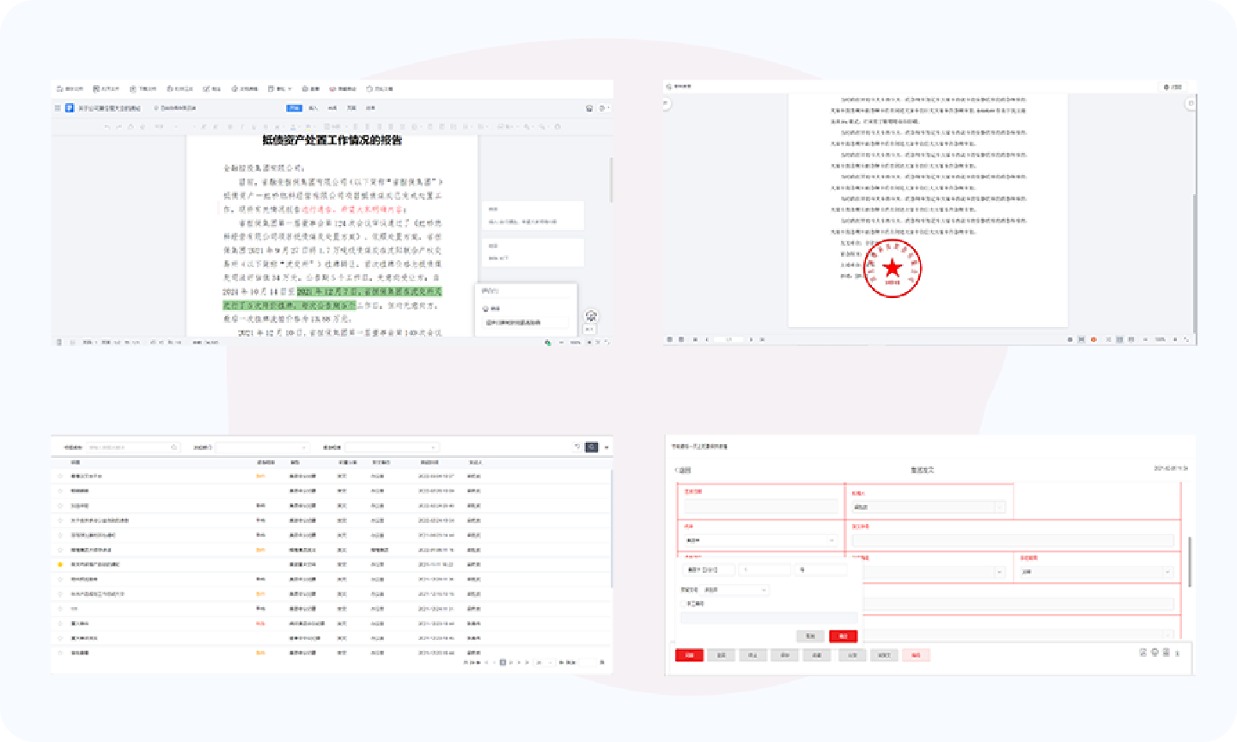Click the hamburger menu icon in the document editor
Screen dimensions: 1237x742
click(58, 108)
